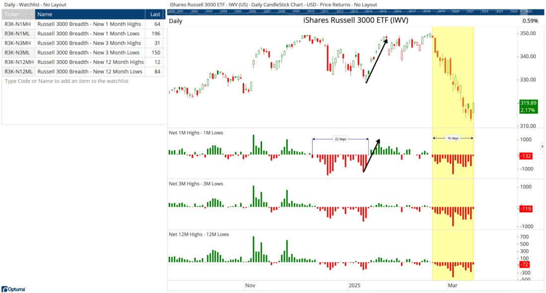The width and height of the screenshot is (546, 293).
Task: Click the 350.00 price axis label
Action: [x=528, y=33]
